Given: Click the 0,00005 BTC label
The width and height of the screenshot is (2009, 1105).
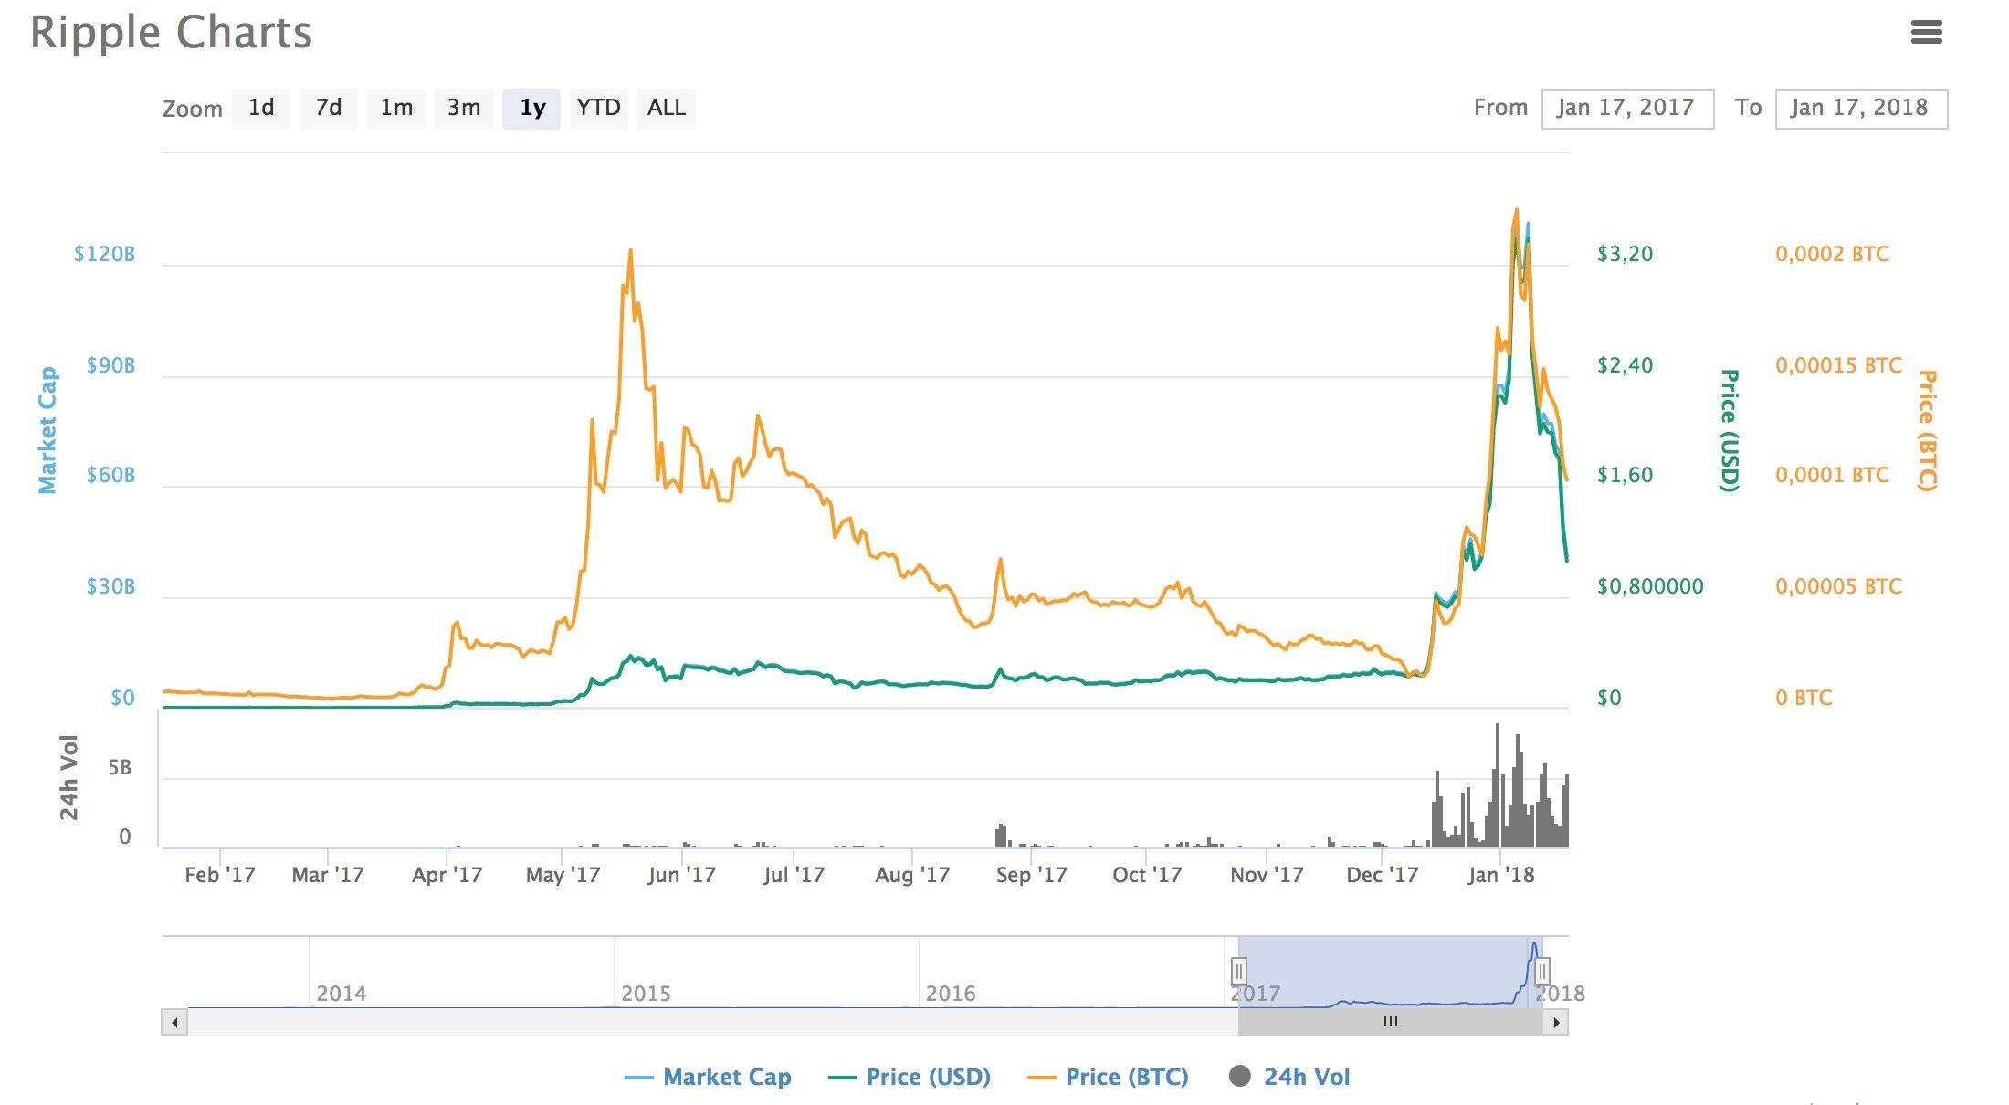Looking at the screenshot, I should (1838, 586).
